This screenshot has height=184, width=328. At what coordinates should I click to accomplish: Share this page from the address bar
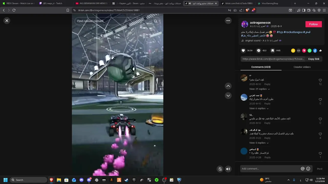[x=241, y=10]
